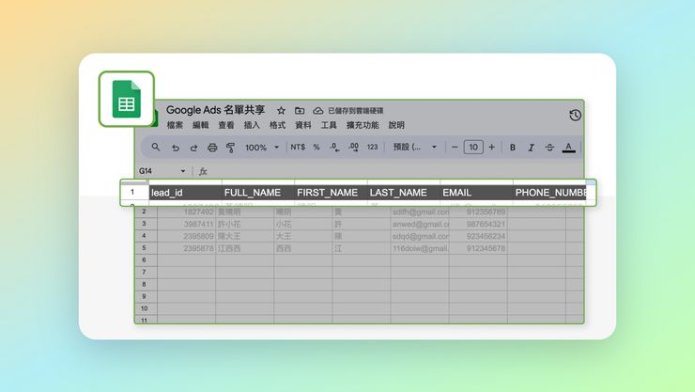
Task: Open the 擴充功能 menu
Action: pos(363,125)
